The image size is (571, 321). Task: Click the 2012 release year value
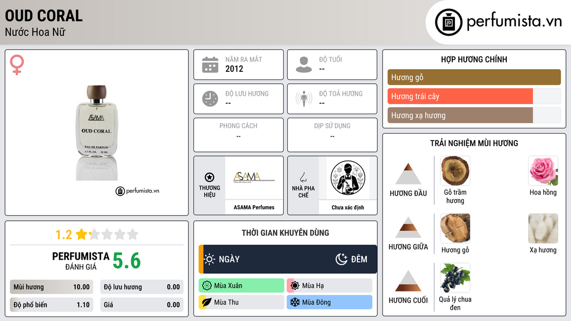tap(234, 69)
